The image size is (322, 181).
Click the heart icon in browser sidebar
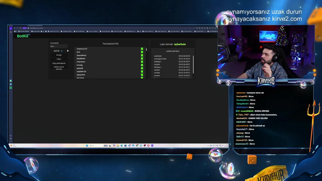click(x=11, y=136)
